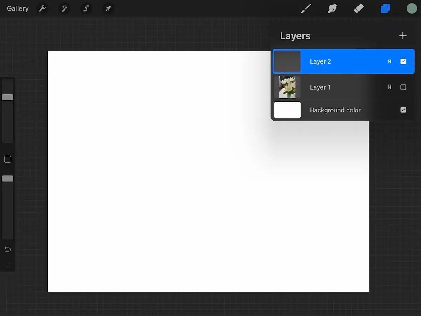This screenshot has height=316, width=421.
Task: Add a new layer with the plus button
Action: (403, 35)
